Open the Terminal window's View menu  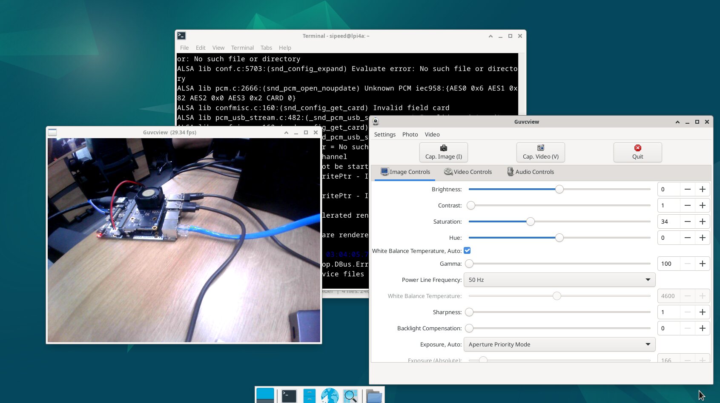(x=218, y=48)
